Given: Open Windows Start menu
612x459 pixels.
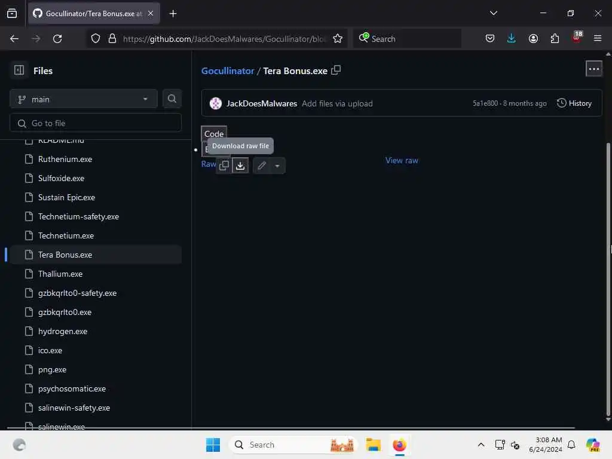Looking at the screenshot, I should [213, 445].
